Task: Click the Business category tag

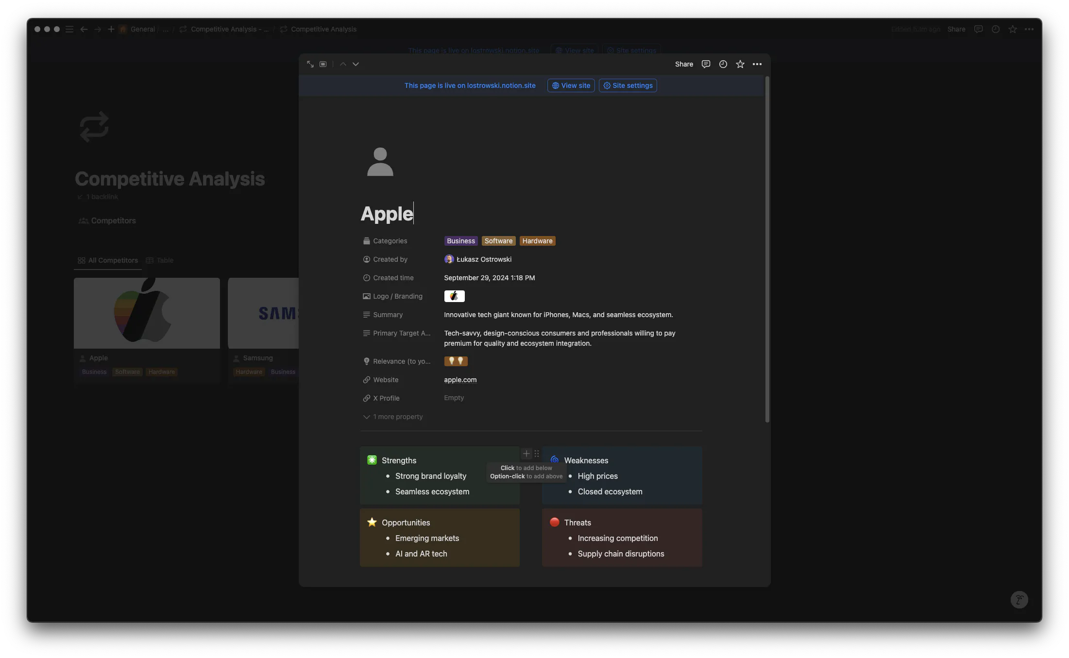Action: pos(460,241)
